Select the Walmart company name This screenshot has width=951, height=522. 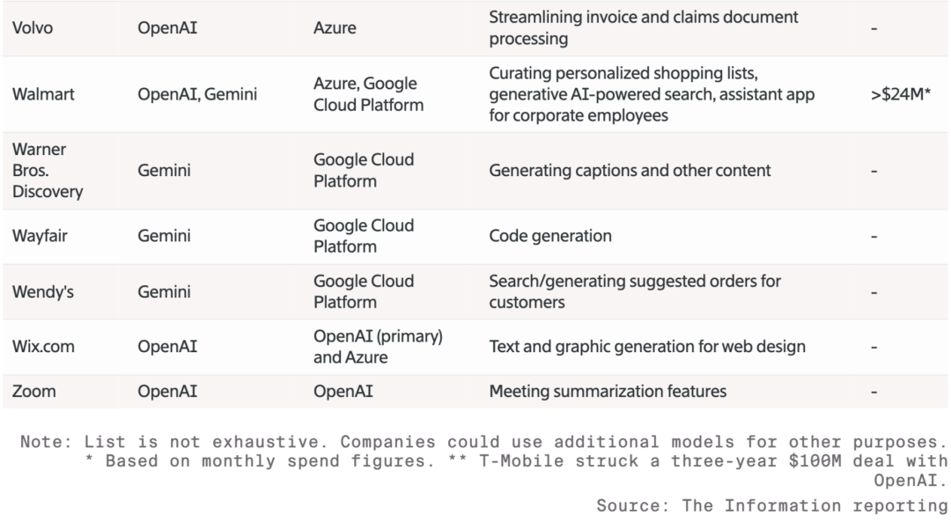(x=43, y=94)
